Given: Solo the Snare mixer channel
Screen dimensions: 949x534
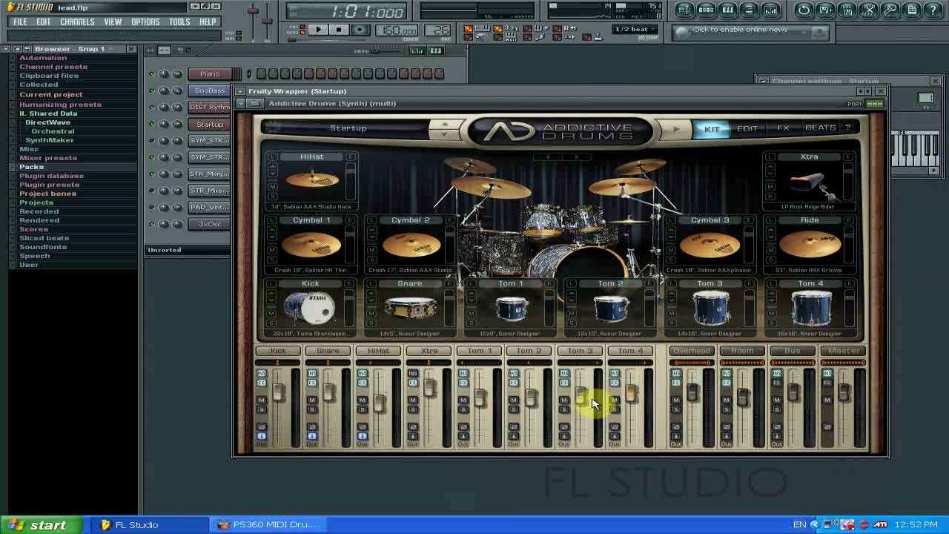Looking at the screenshot, I should pyautogui.click(x=311, y=409).
